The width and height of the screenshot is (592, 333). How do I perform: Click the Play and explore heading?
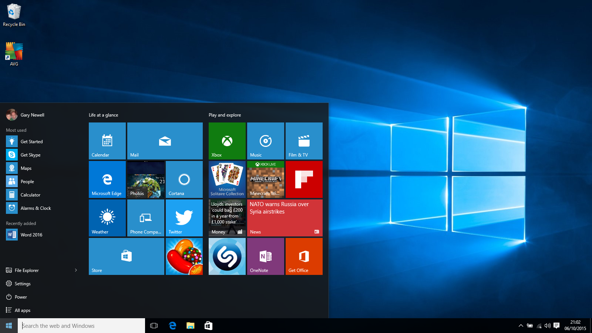(x=225, y=115)
